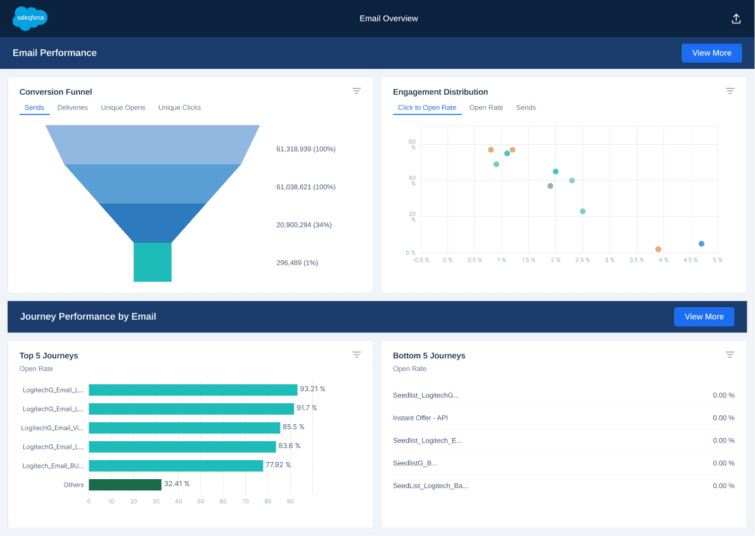
Task: Click the Top 5 Journeys card title
Action: pyautogui.click(x=49, y=355)
